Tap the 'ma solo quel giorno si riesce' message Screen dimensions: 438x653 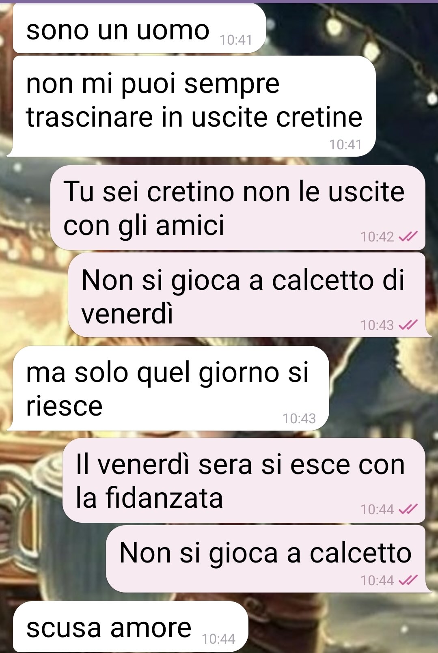point(168,388)
